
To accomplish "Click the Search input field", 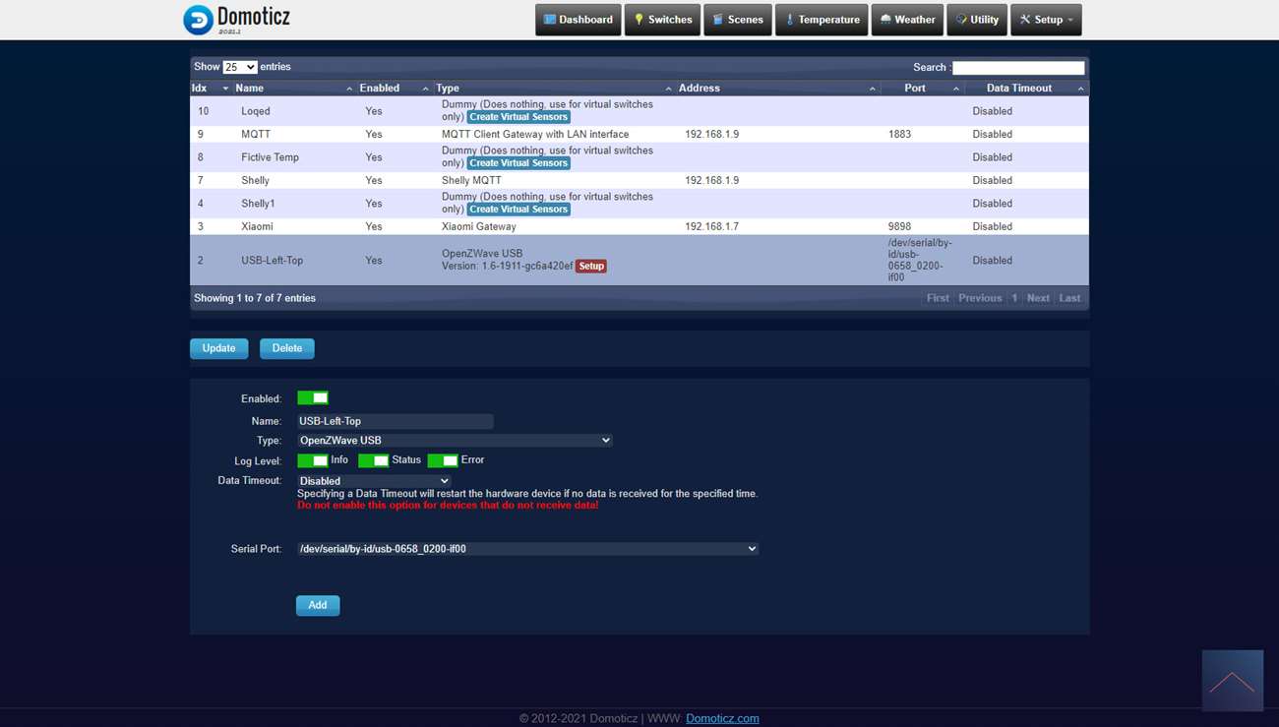I will (1017, 68).
